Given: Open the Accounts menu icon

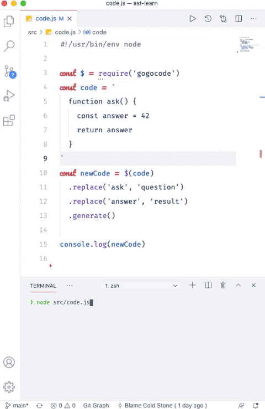Looking at the screenshot, I should (x=9, y=363).
